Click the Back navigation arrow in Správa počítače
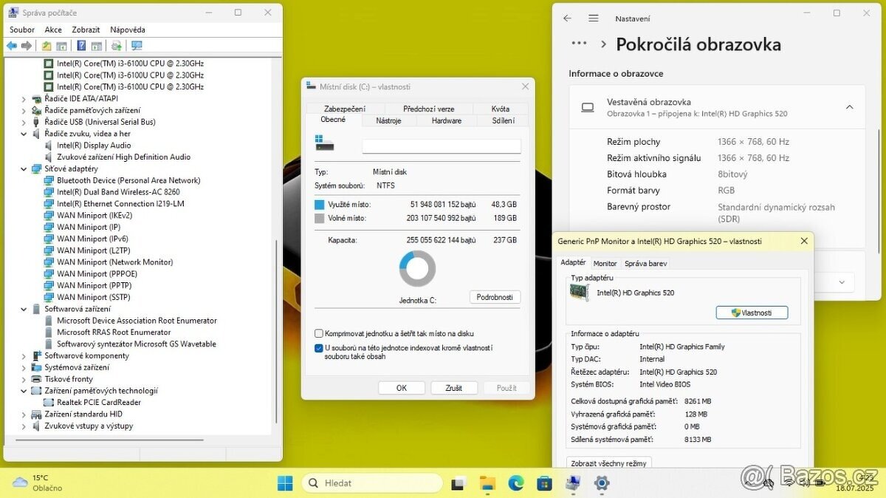The height and width of the screenshot is (498, 886). (x=11, y=45)
